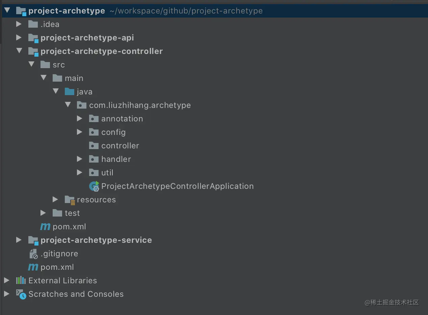Select the controller package

(120, 146)
